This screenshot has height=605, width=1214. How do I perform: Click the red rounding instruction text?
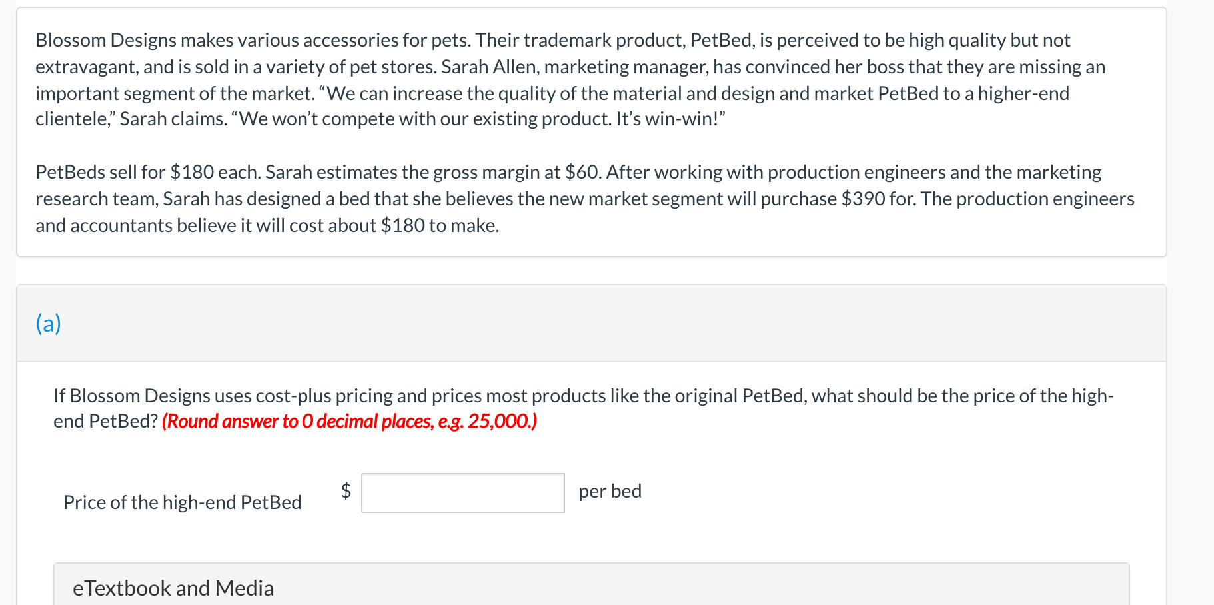349,422
